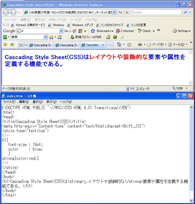Open Hotmail の無料サービス link
195x204 pixels.
click(x=28, y=25)
